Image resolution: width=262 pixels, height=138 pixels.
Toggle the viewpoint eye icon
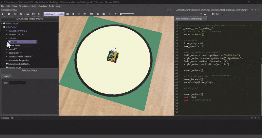[x=21, y=14]
